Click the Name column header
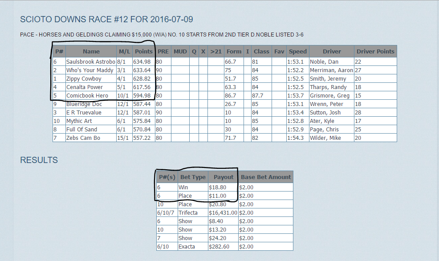The image size is (439, 261). pos(91,52)
